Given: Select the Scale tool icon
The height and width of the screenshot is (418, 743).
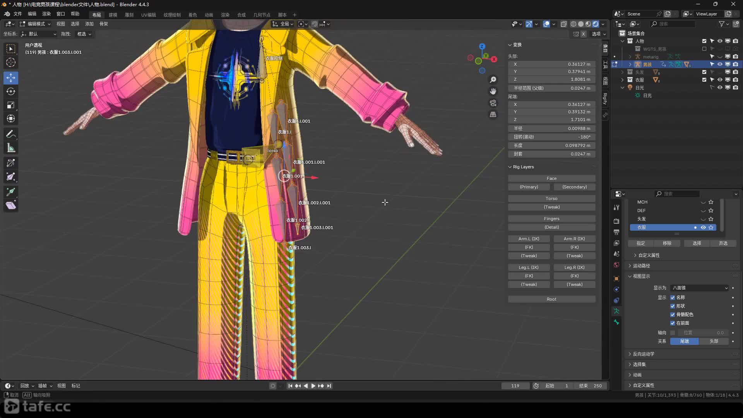Looking at the screenshot, I should coord(11,105).
